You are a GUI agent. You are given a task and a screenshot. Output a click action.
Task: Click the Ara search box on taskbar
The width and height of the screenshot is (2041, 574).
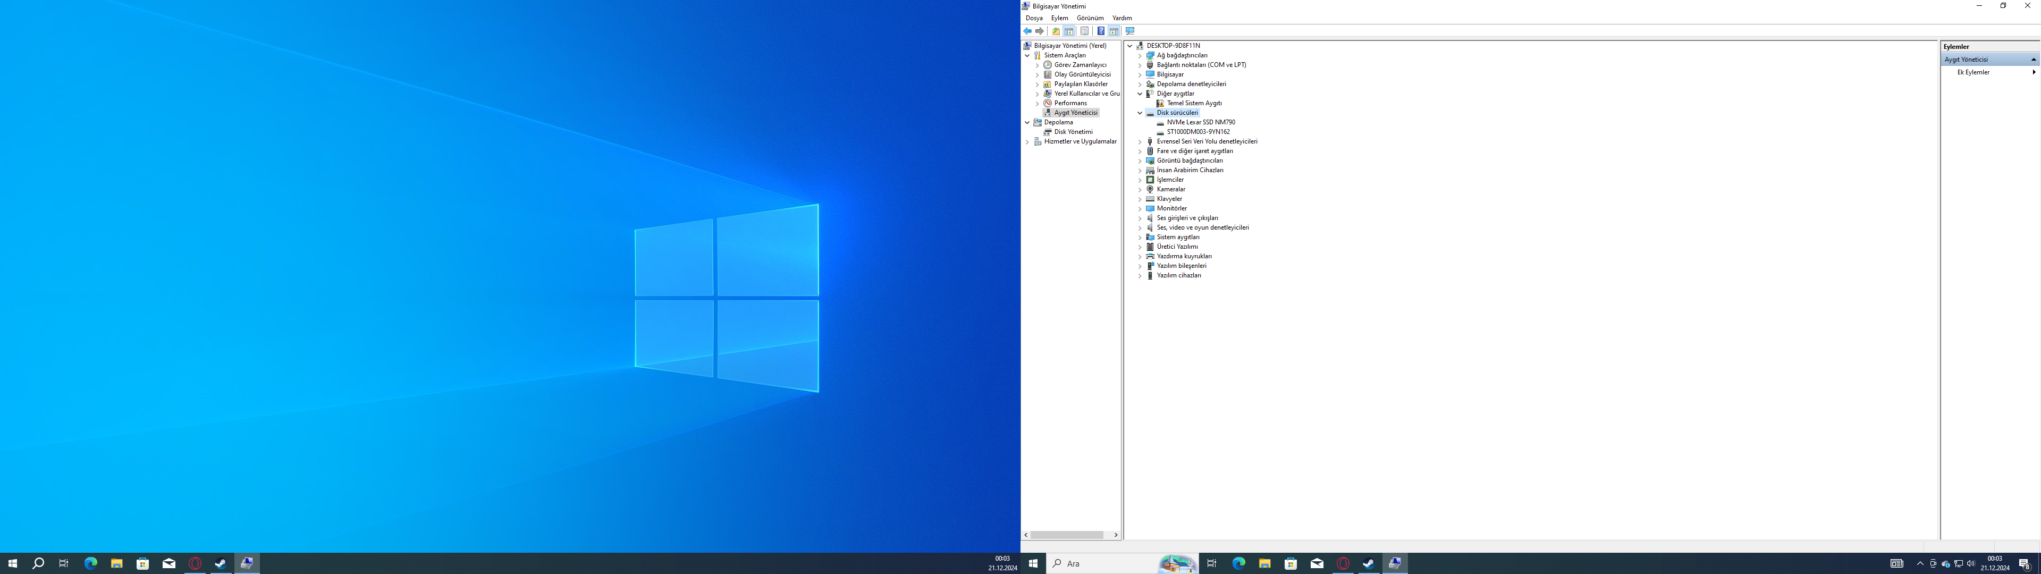click(x=1121, y=564)
